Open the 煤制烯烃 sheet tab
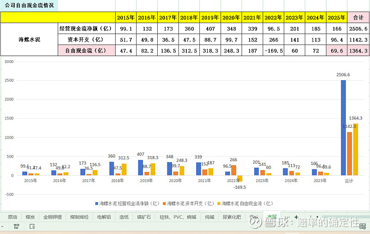This screenshot has height=234, width=370. coord(79,217)
